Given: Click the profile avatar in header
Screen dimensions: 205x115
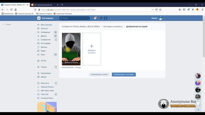Looking at the screenshot, I should 160,18.
